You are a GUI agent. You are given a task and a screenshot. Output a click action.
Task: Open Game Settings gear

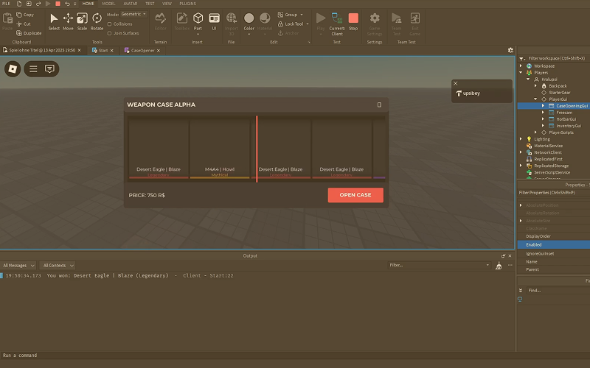coord(375,24)
